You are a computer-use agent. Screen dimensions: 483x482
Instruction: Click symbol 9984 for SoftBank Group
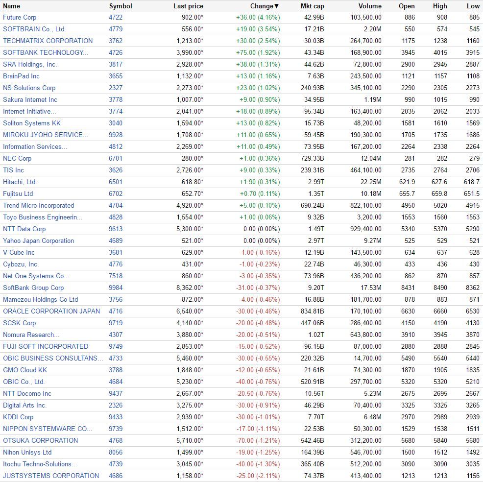(116, 288)
